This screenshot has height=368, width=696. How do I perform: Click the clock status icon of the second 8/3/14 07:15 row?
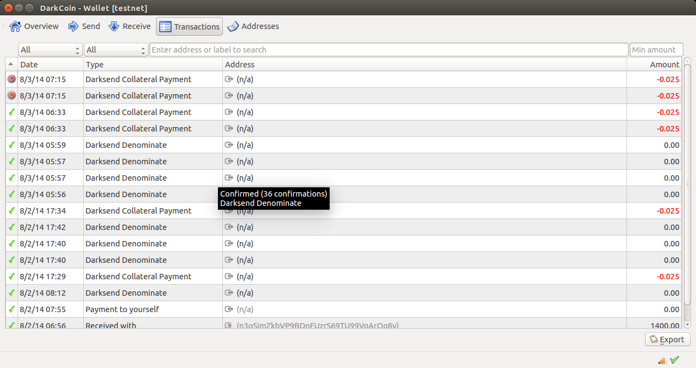[11, 96]
